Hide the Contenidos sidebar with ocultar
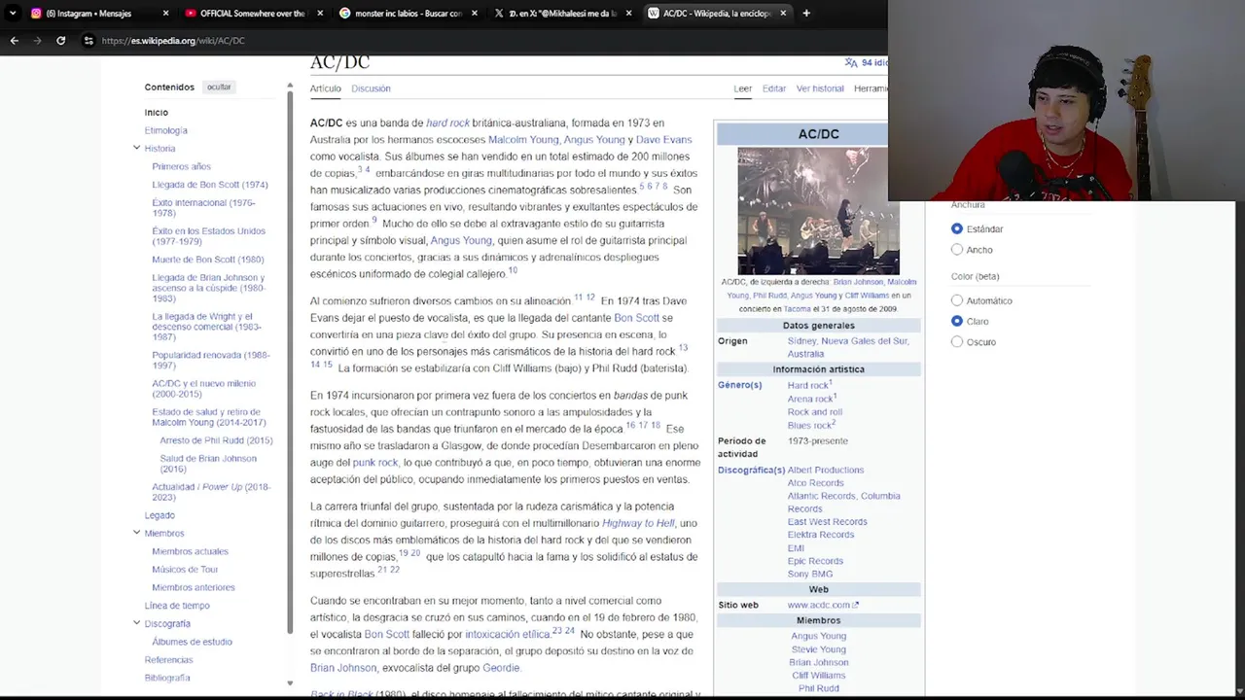 click(219, 87)
